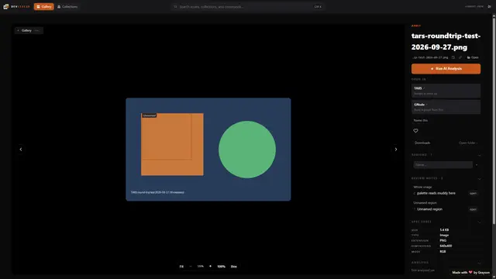
Task: Favorite the asset with the heart icon
Action: click(x=415, y=131)
